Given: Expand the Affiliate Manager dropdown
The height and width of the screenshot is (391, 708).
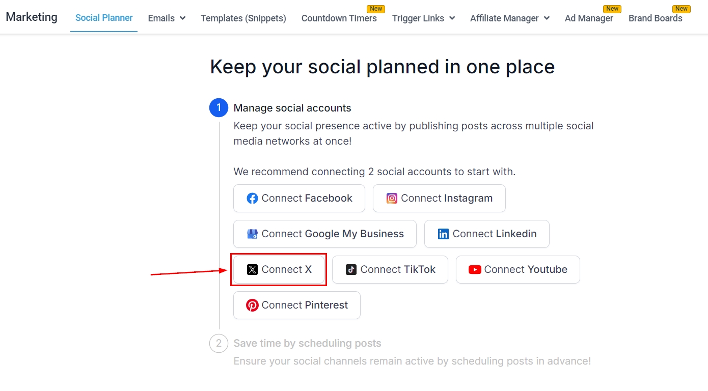Looking at the screenshot, I should pyautogui.click(x=510, y=18).
